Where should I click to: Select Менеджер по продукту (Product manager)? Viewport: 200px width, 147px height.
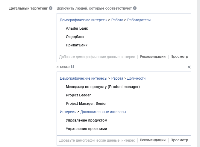point(103,87)
